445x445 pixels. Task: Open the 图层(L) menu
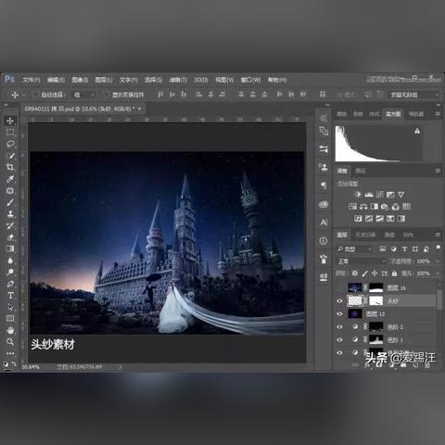tap(104, 80)
